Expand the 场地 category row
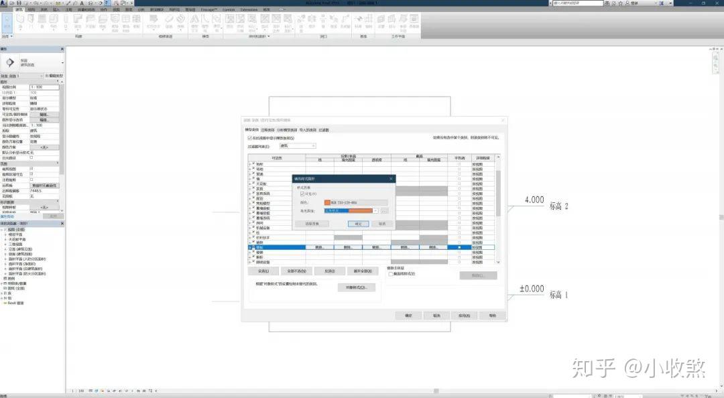This screenshot has height=398, width=724. (250, 169)
